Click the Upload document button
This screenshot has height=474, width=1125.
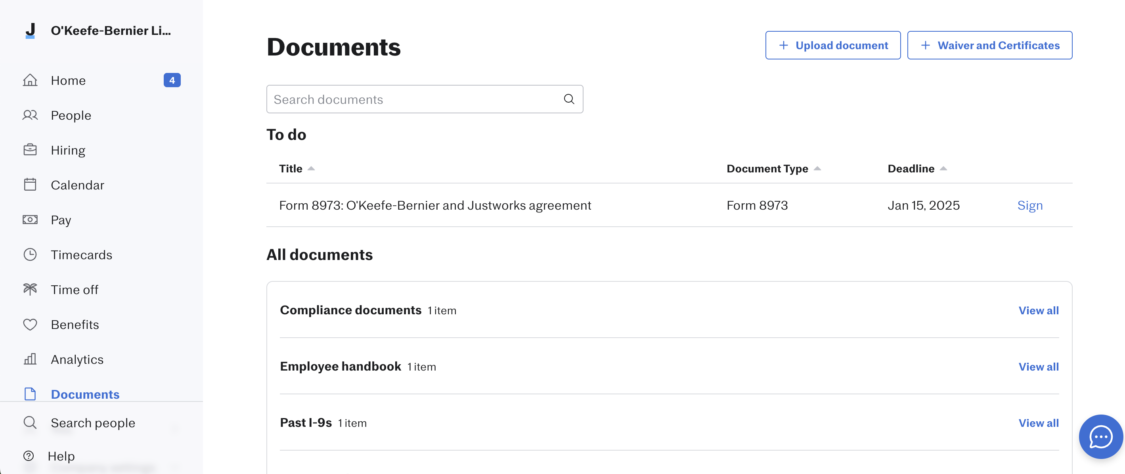(x=833, y=46)
